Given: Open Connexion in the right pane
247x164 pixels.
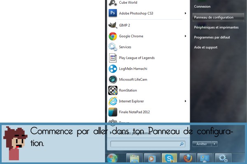Looking at the screenshot, I should point(202,7).
